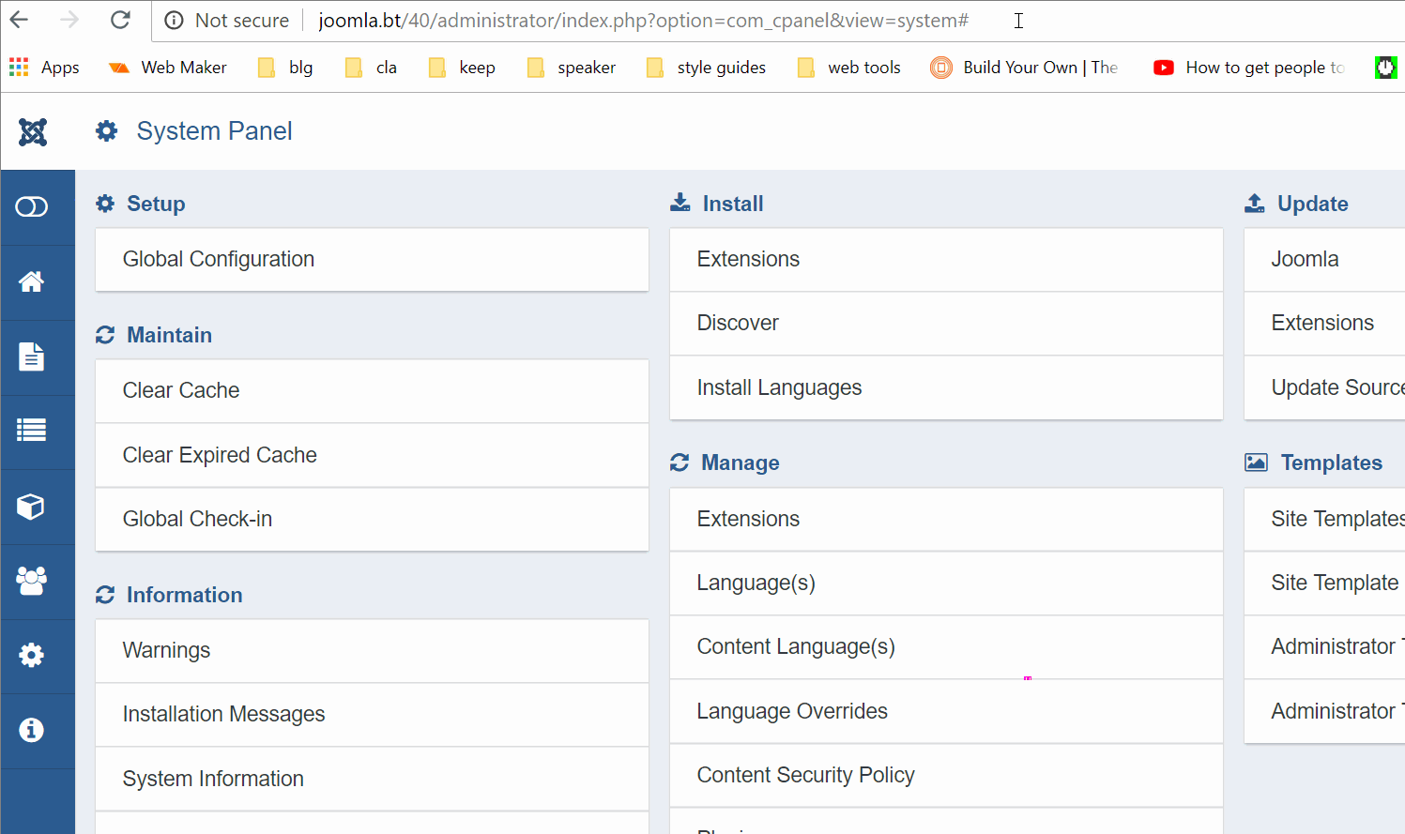1405x834 pixels.
Task: Open Extensions under Manage
Action: (x=946, y=519)
